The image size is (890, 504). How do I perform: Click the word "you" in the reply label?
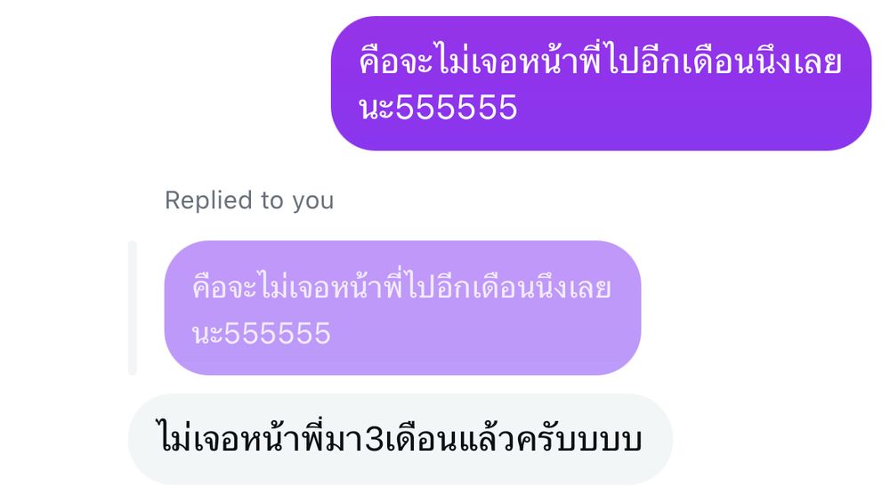(x=312, y=202)
